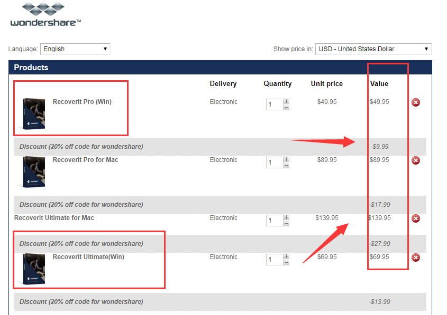This screenshot has width=447, height=315.
Task: Open the Recoverit Ultimate for Mac product name
Action: click(x=54, y=218)
